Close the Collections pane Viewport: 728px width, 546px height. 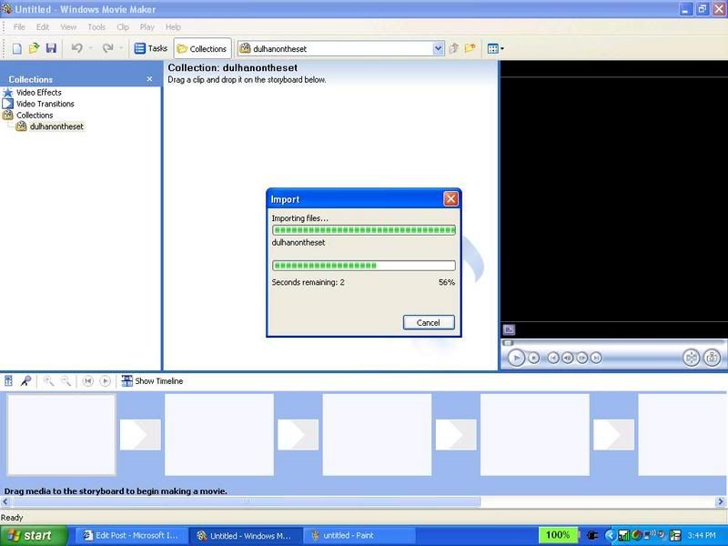coord(149,79)
